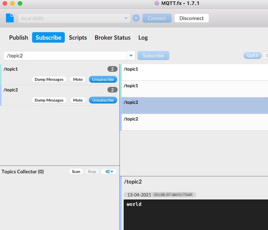Viewport: 268px width, 230px height.
Task: Open the Scripts tab
Action: [x=78, y=37]
